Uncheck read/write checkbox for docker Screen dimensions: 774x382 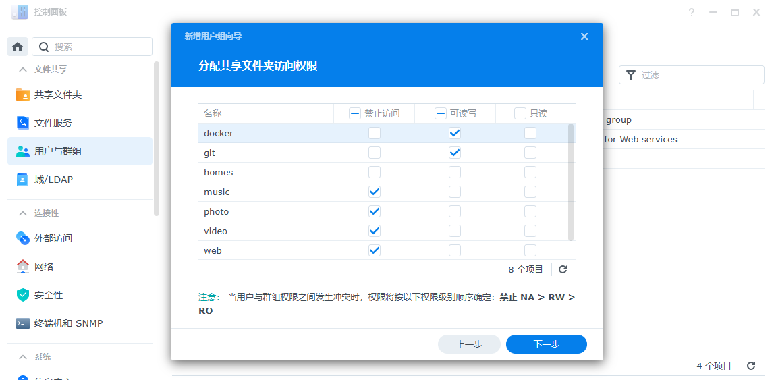pyautogui.click(x=455, y=133)
